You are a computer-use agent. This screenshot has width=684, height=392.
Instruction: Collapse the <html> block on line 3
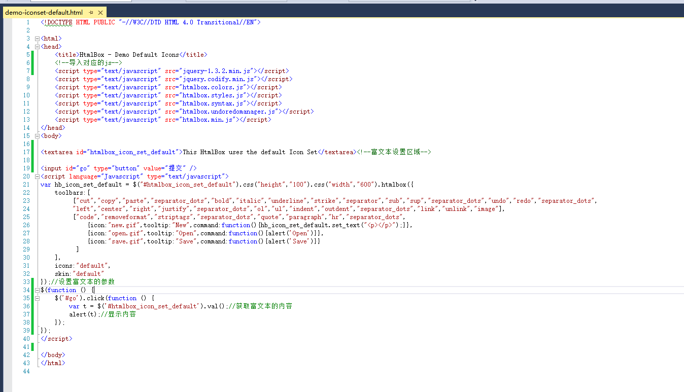[x=37, y=39]
